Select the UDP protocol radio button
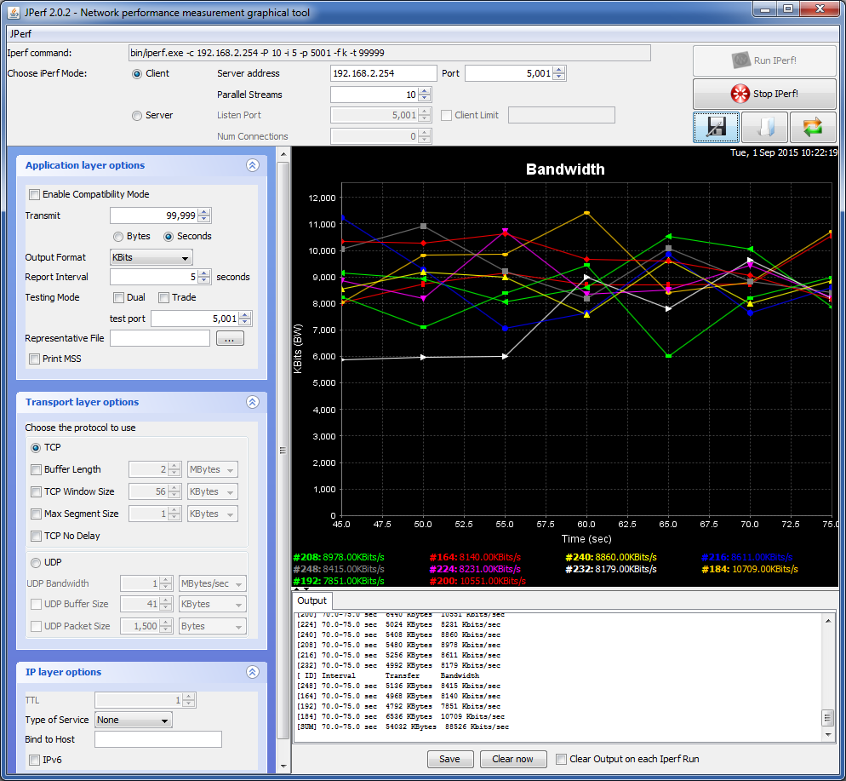The image size is (846, 781). click(x=36, y=562)
